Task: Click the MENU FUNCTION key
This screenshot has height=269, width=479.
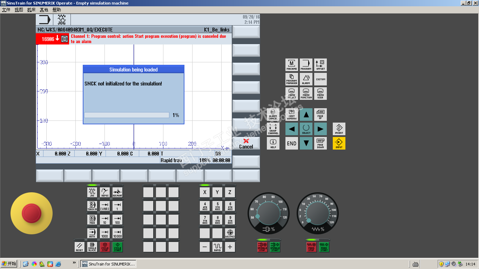Action: [x=306, y=94]
